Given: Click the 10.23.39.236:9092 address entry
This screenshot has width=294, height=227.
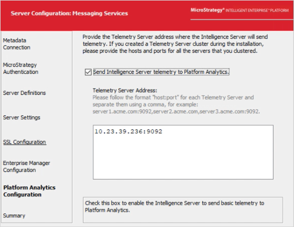Looking at the screenshot, I should tap(129, 132).
